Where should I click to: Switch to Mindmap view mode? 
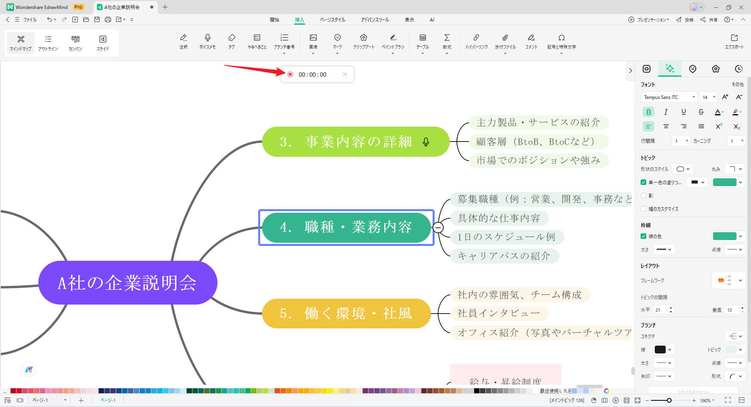click(21, 43)
